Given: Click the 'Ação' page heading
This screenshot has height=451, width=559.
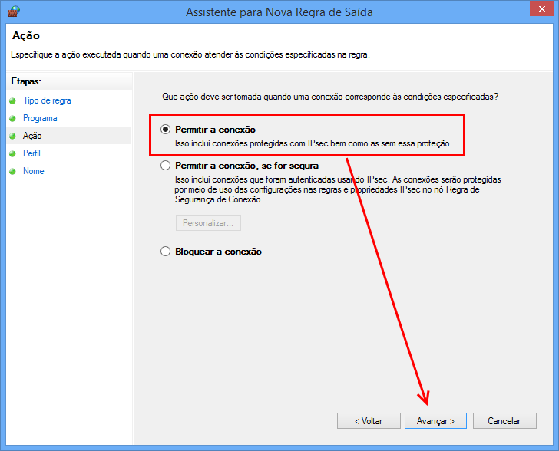Looking at the screenshot, I should pos(26,35).
